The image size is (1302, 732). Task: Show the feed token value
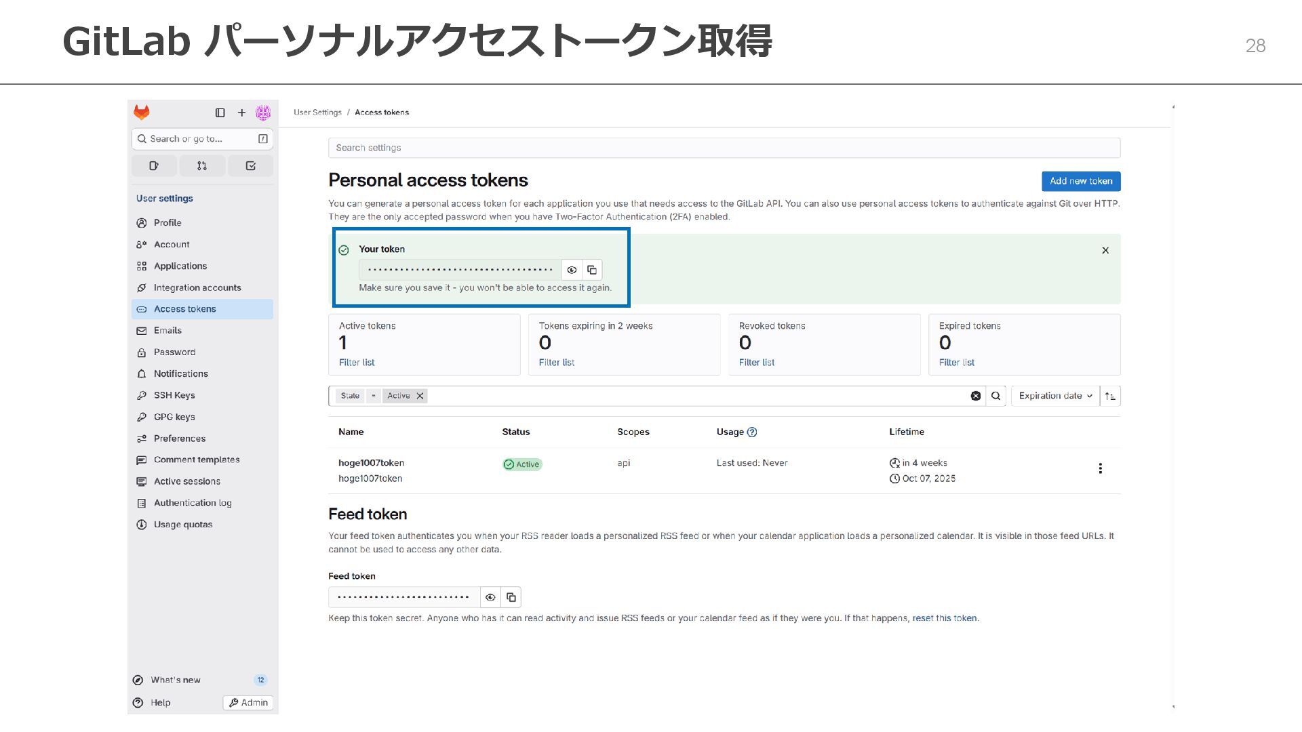[x=490, y=597]
